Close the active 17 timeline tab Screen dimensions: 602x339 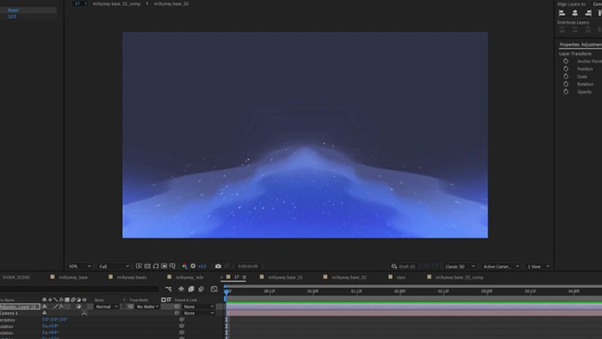(222, 277)
